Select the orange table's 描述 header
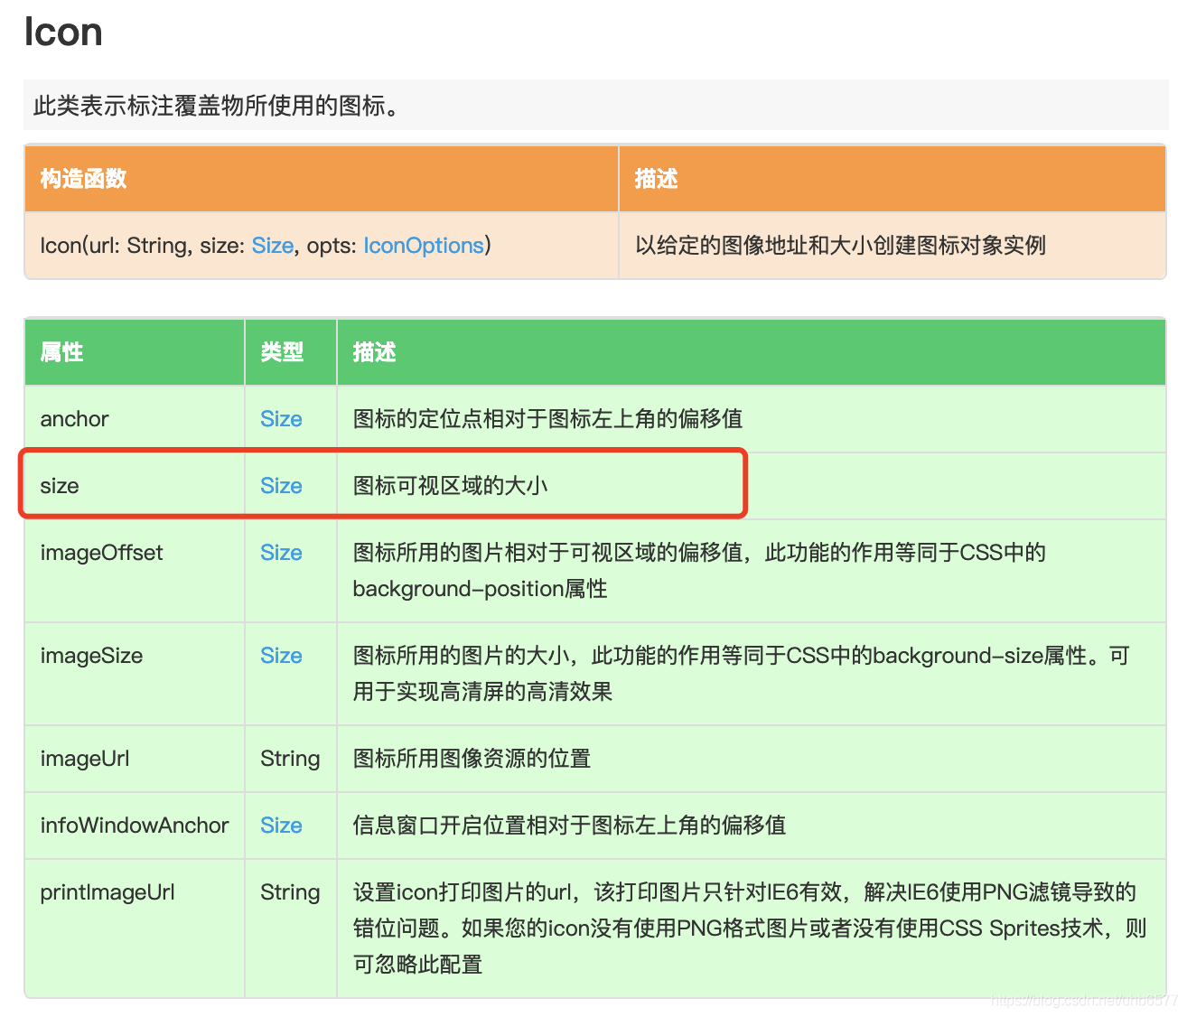The image size is (1187, 1017). 656,179
